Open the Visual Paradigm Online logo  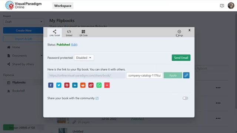[x=23, y=5]
